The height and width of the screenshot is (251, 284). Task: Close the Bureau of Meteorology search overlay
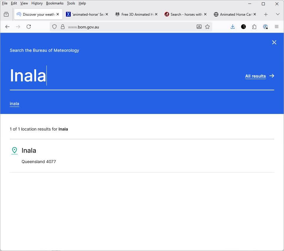(x=274, y=42)
